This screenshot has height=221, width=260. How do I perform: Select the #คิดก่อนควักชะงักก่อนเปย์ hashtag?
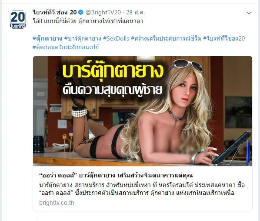pyautogui.click(x=66, y=47)
